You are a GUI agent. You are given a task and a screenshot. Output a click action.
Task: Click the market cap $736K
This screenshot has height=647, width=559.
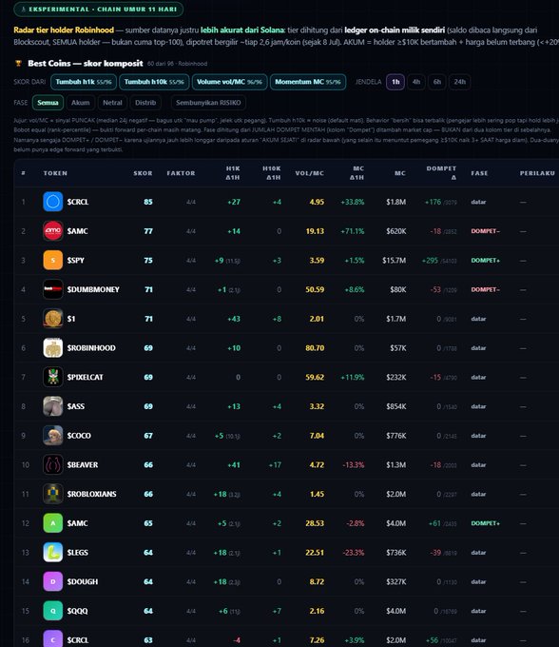click(396, 553)
